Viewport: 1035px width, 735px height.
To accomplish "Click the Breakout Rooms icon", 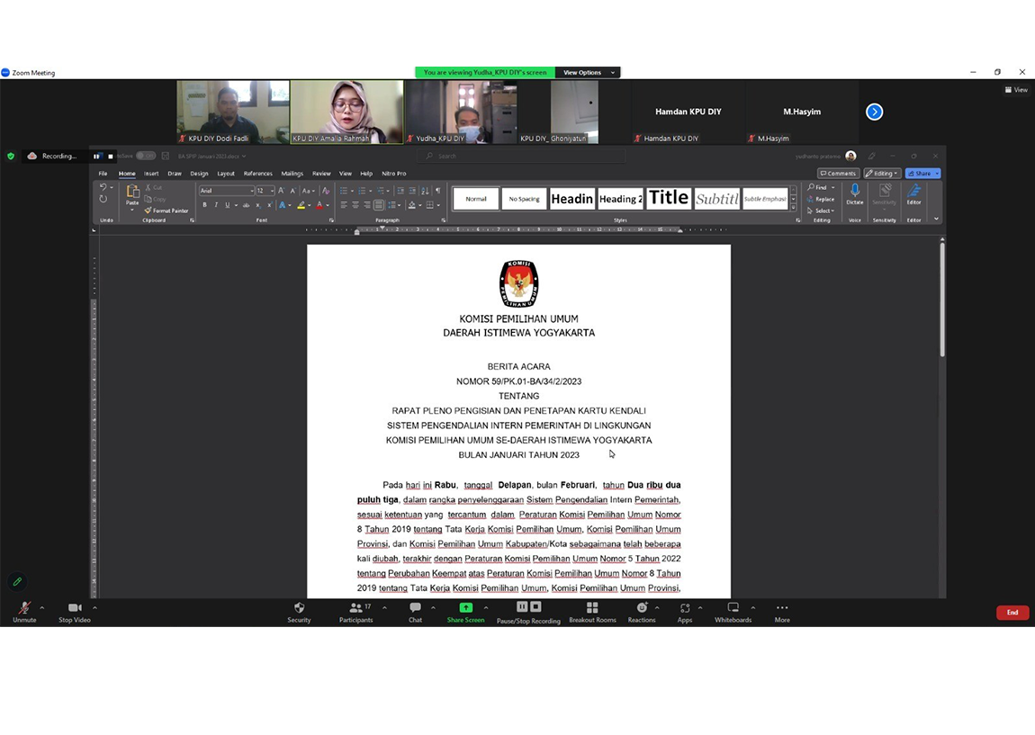I will pyautogui.click(x=592, y=609).
